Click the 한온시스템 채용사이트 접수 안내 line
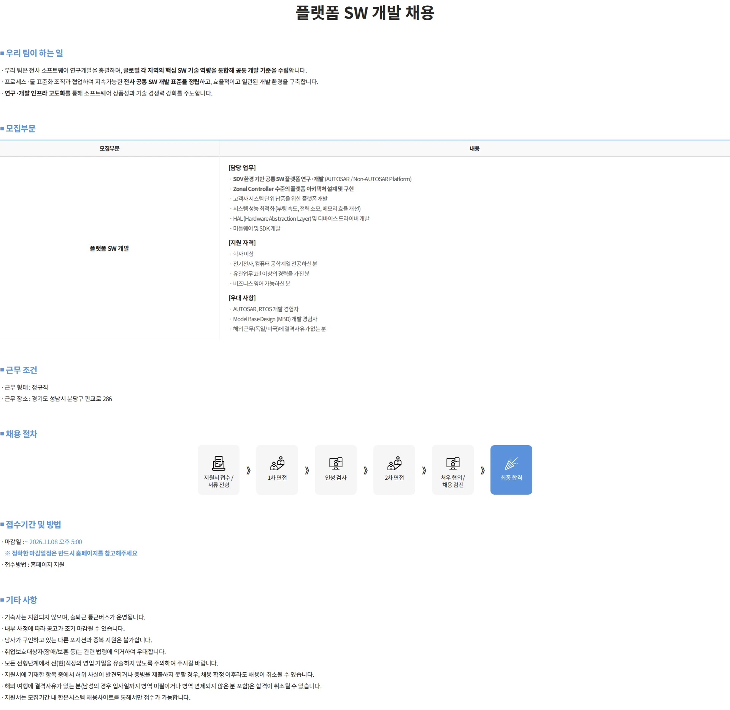 pos(97,697)
